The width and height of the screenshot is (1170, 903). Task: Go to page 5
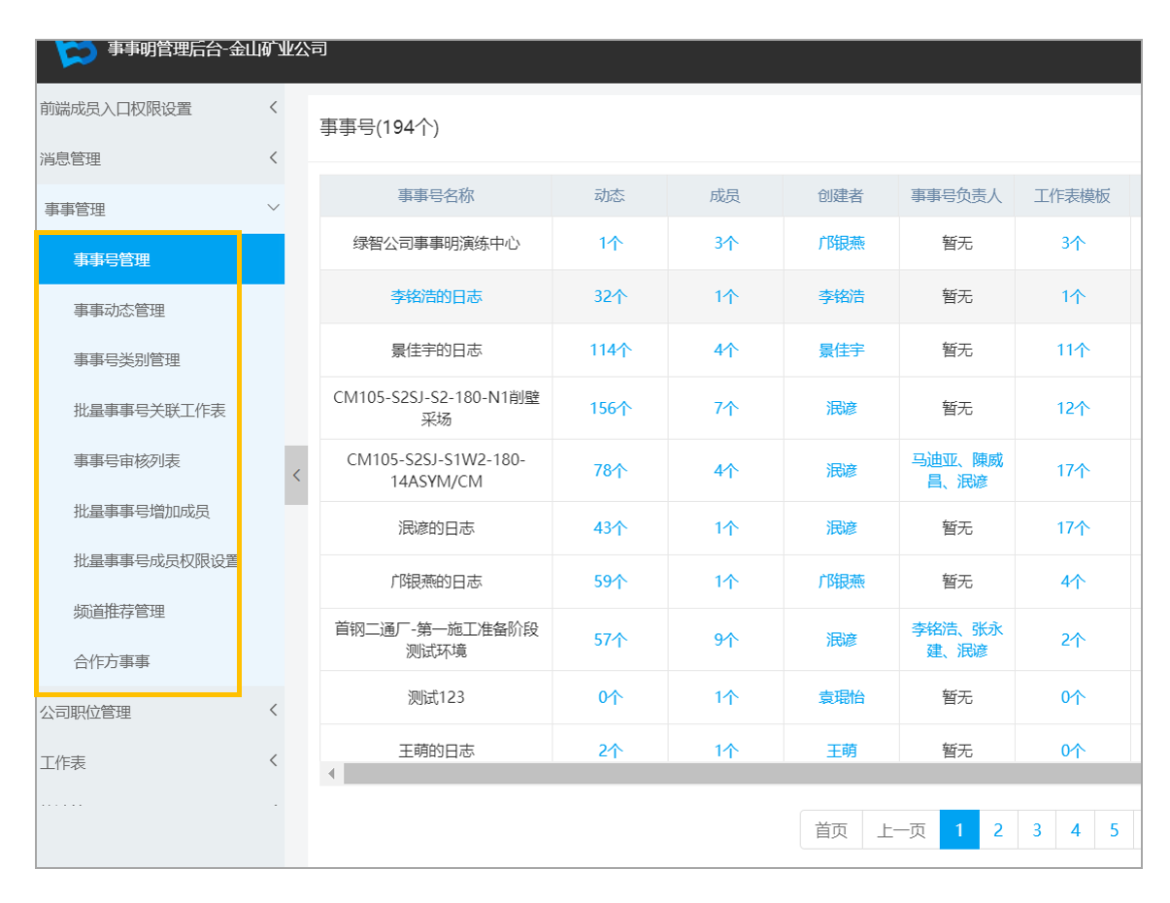1115,830
